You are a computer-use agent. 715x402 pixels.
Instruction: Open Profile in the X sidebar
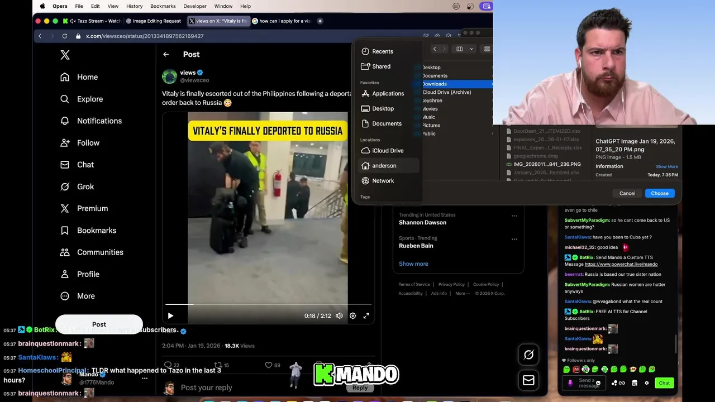pyautogui.click(x=80, y=274)
